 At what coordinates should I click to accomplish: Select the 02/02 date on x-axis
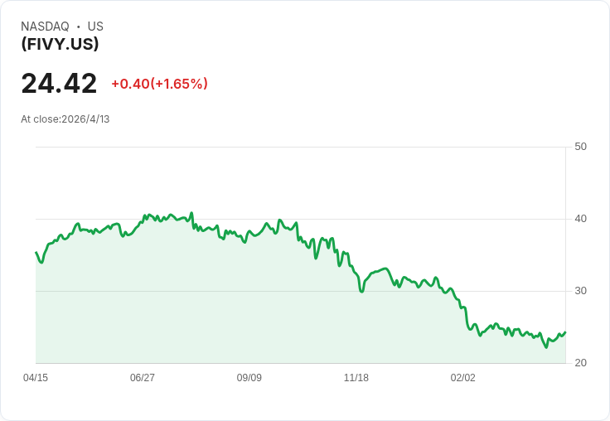(463, 378)
